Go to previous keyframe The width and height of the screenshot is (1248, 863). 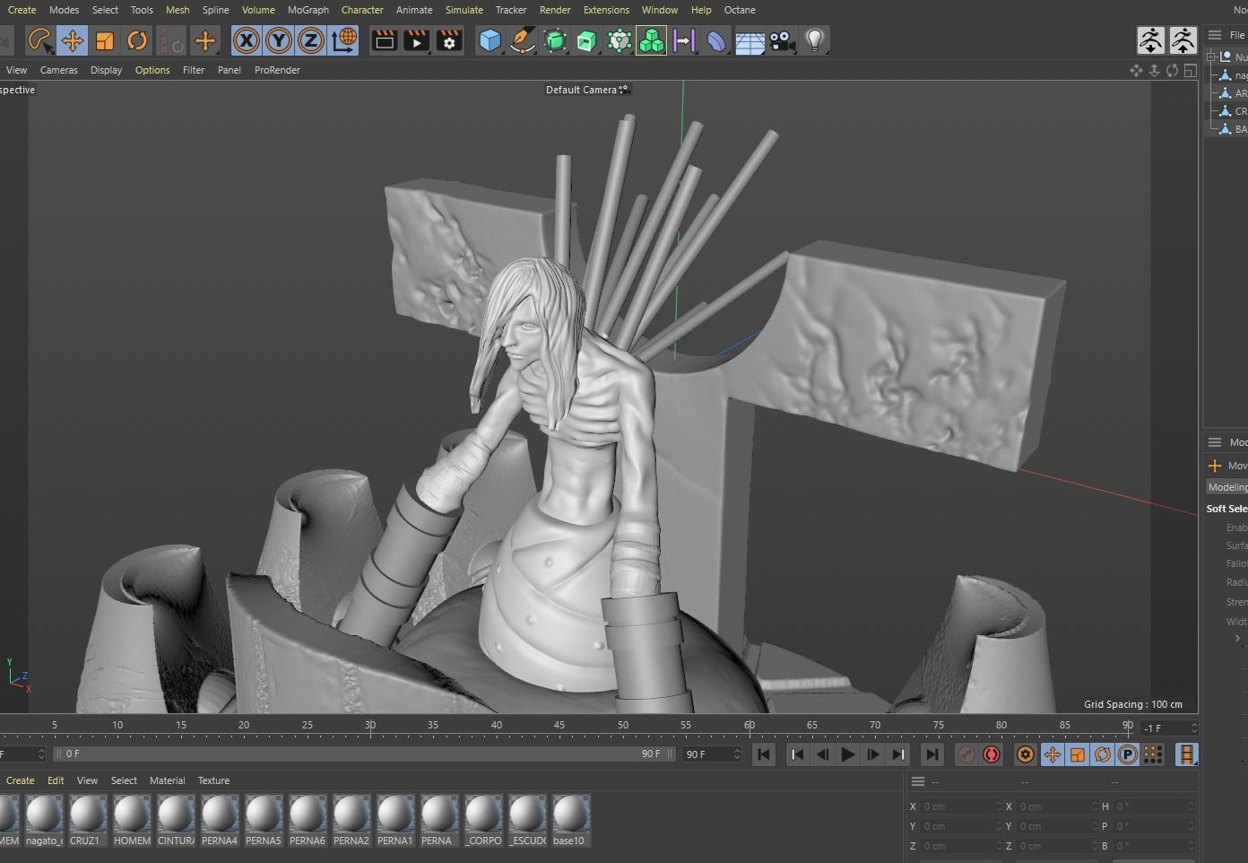pos(796,754)
